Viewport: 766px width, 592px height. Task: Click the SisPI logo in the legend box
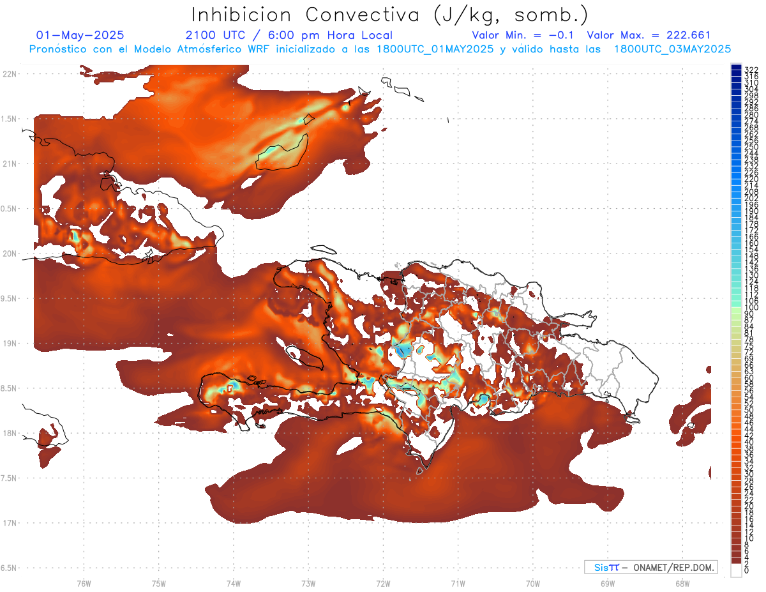pyautogui.click(x=606, y=567)
